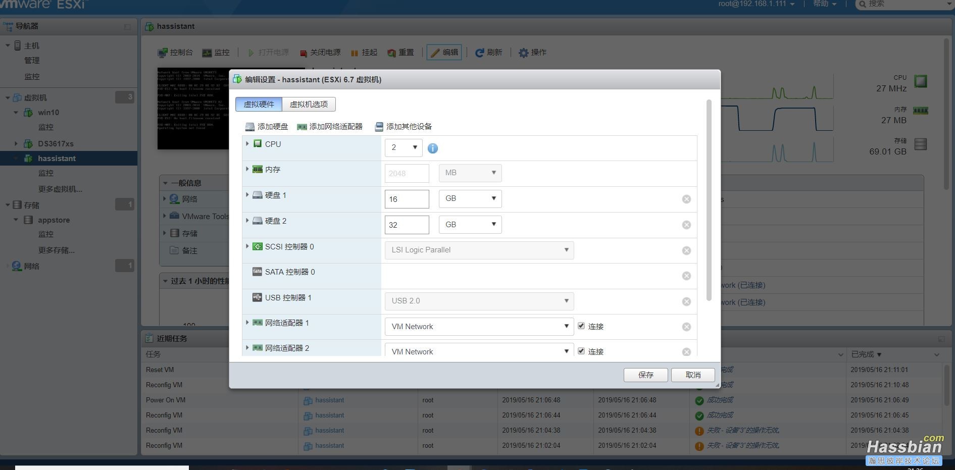
Task: Switch to 虚拟机选项 tab
Action: coord(309,105)
